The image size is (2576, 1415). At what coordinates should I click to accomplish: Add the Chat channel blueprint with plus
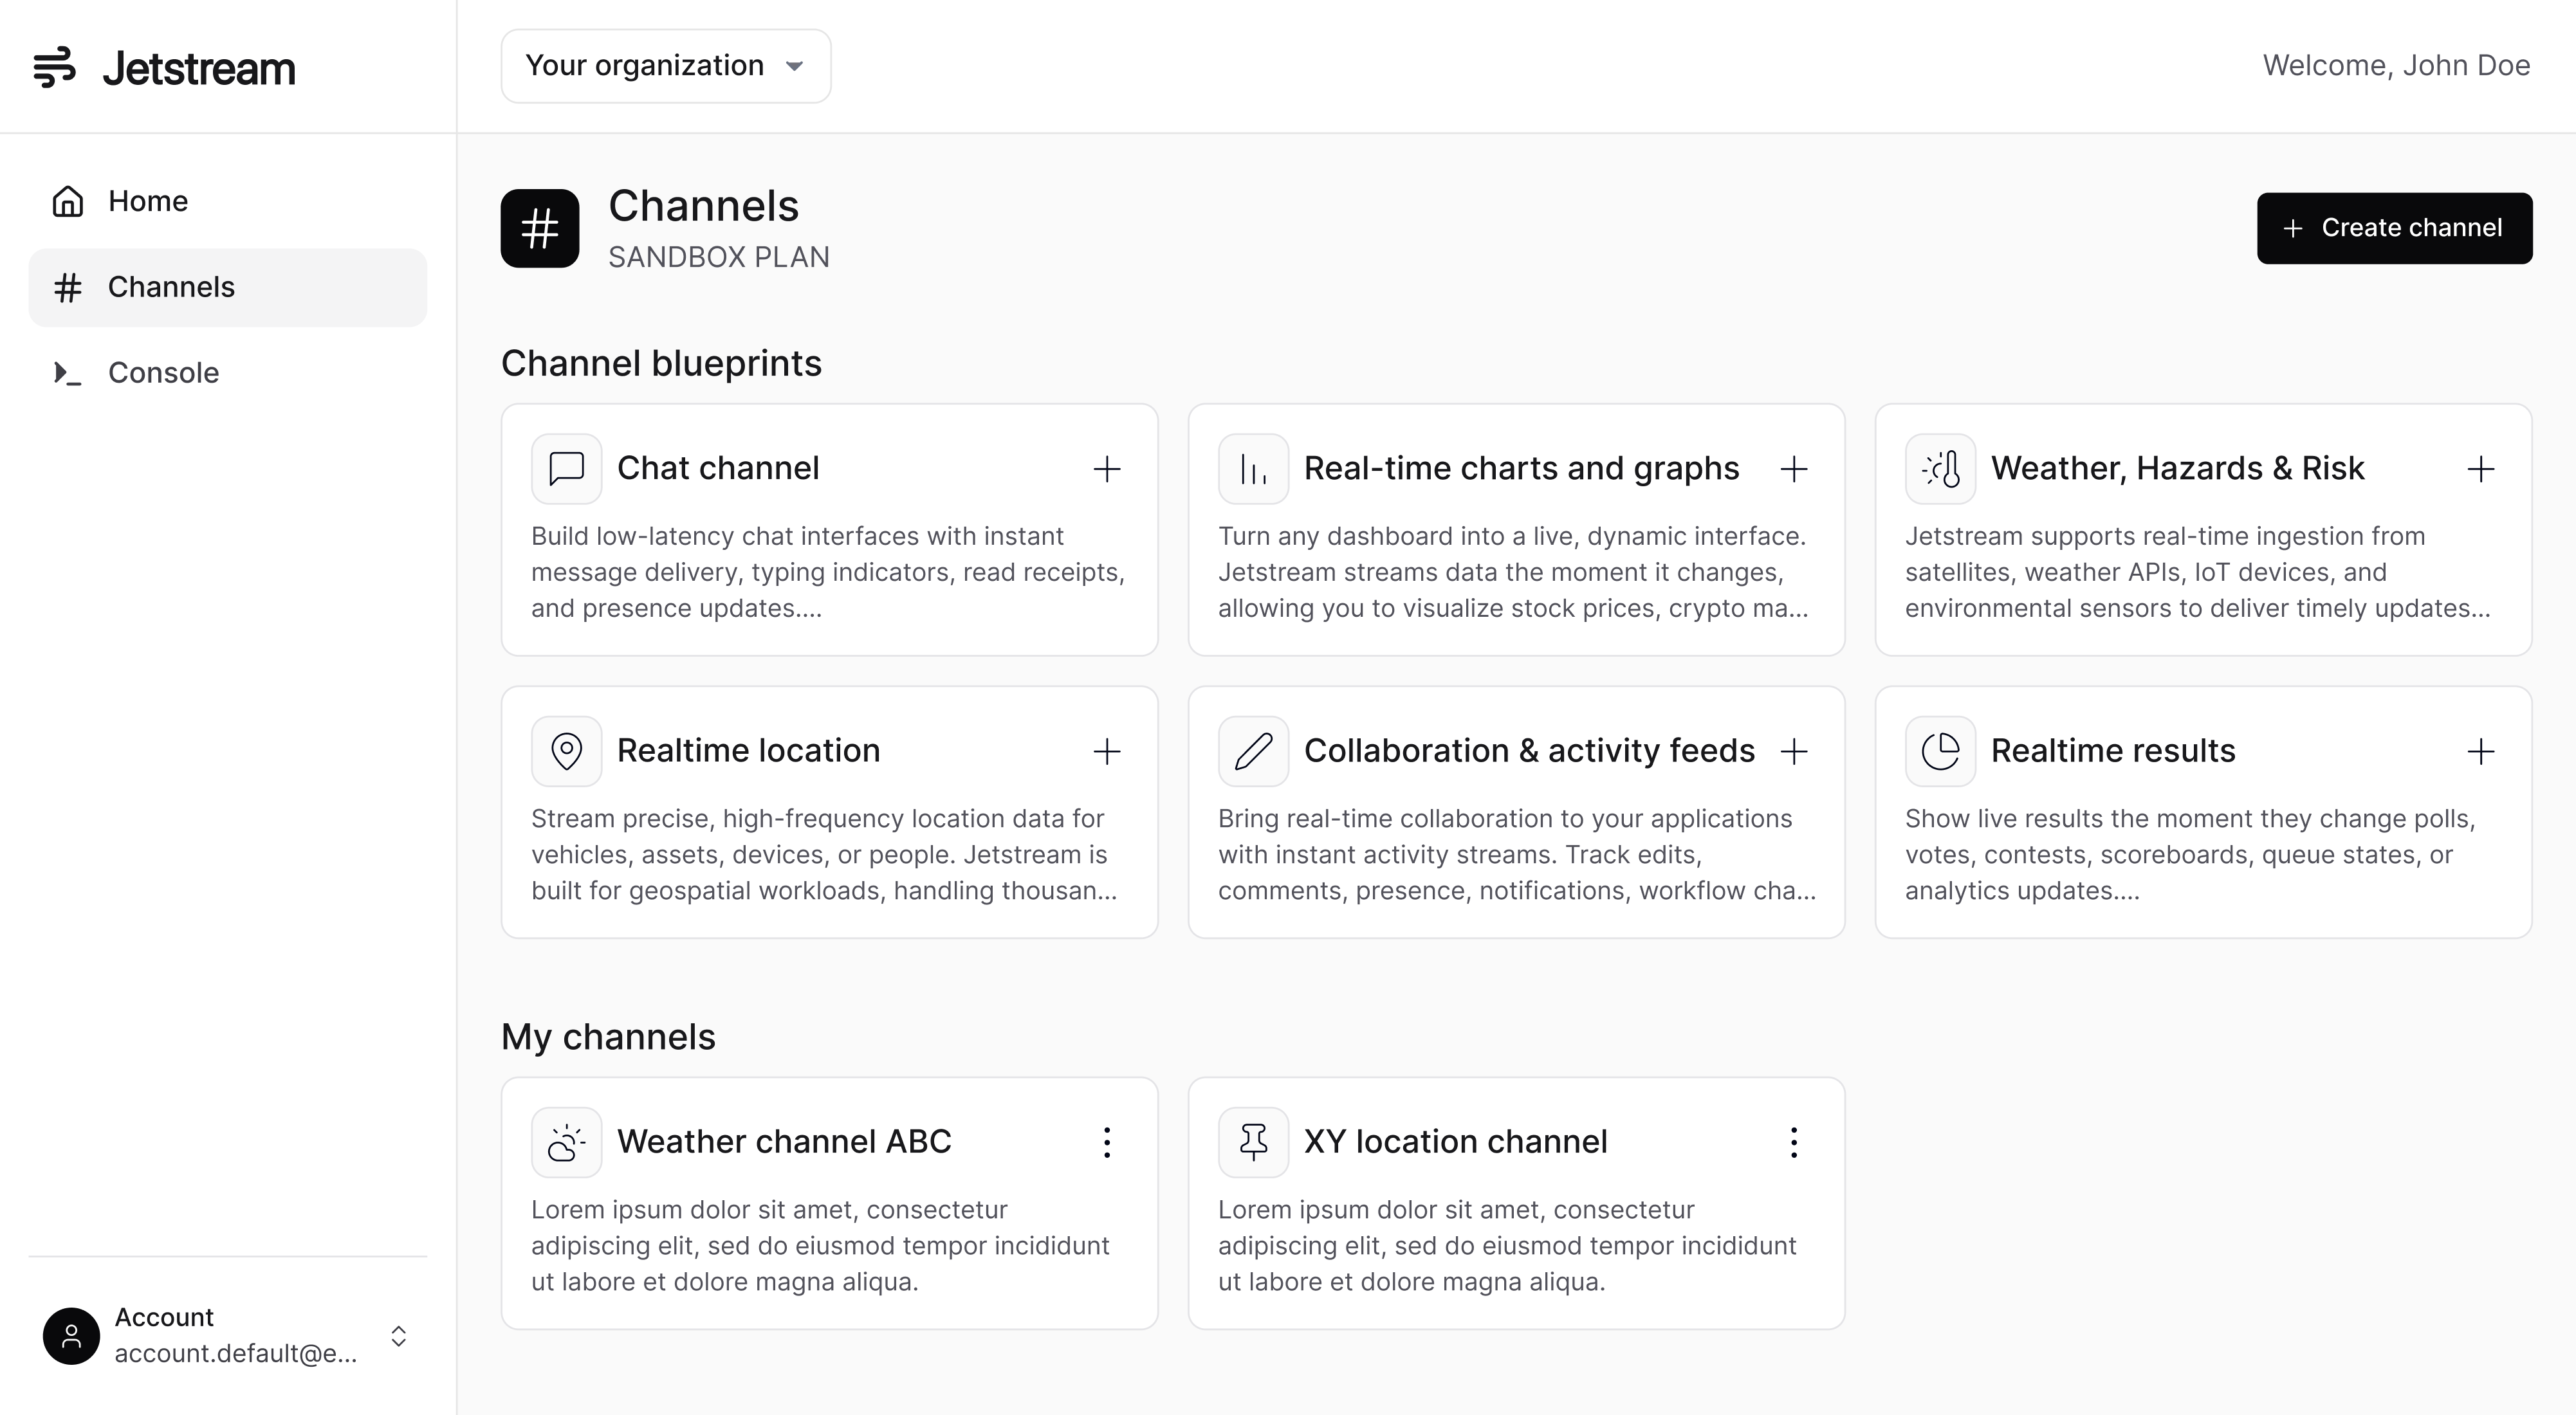click(1107, 469)
